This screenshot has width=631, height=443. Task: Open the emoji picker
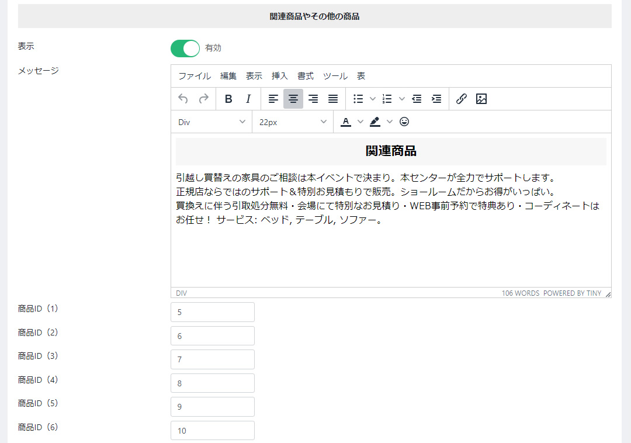(x=404, y=122)
